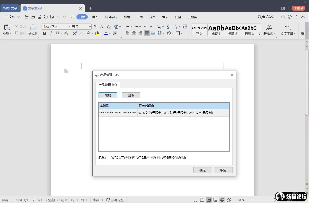This screenshot has height=203, width=309.
Task: Click the Paste clipboard icon
Action: (x=7, y=27)
